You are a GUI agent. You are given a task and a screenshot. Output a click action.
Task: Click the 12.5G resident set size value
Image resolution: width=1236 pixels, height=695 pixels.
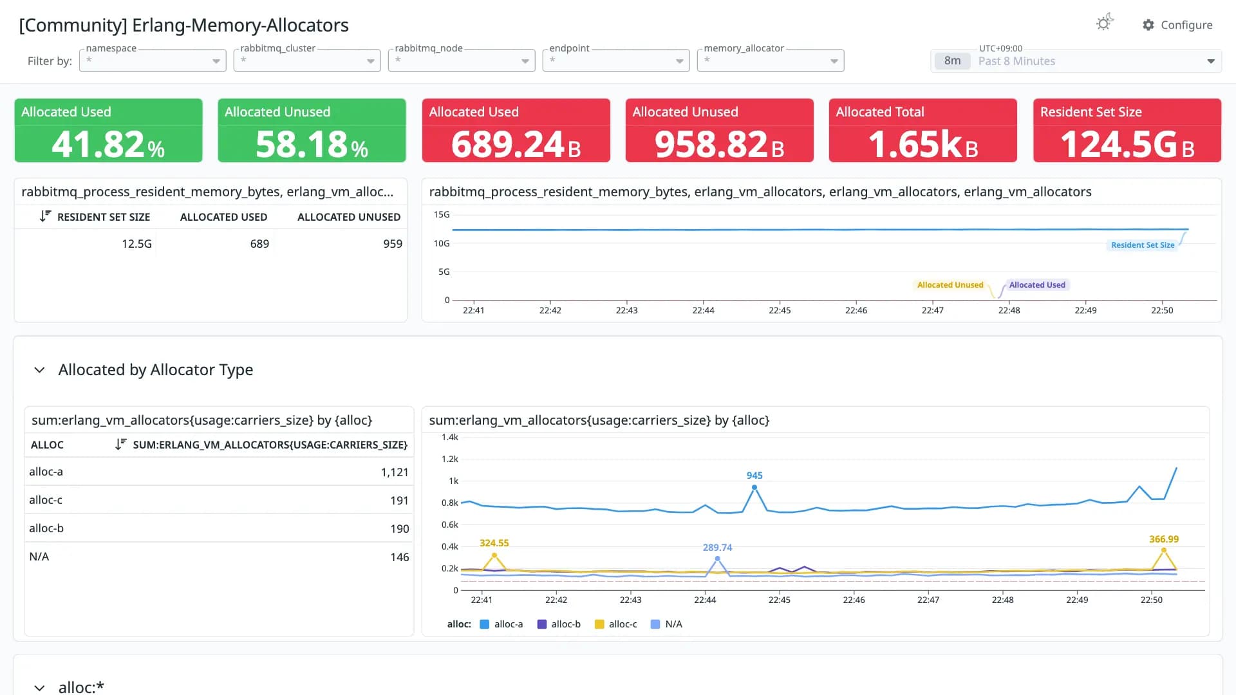(x=136, y=244)
